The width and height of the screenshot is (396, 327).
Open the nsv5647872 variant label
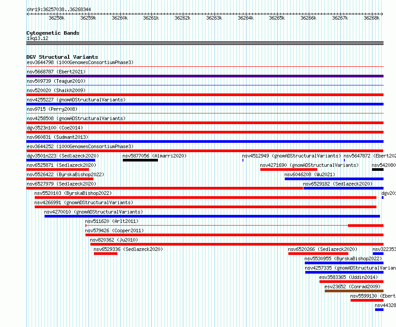pyautogui.click(x=369, y=156)
